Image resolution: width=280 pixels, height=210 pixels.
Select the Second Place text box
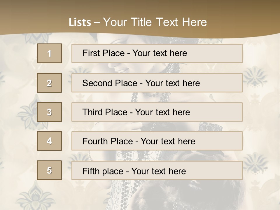pyautogui.click(x=157, y=83)
